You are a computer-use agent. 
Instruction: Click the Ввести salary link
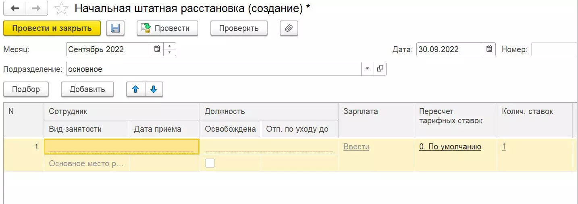(356, 147)
